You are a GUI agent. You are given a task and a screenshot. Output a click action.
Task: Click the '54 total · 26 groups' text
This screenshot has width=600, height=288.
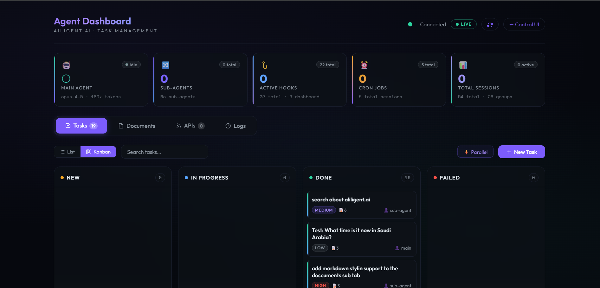[485, 97]
